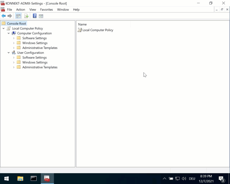Toggle Show/Hide Action Pane toolbar icon
This screenshot has width=230, height=184.
(x=41, y=16)
